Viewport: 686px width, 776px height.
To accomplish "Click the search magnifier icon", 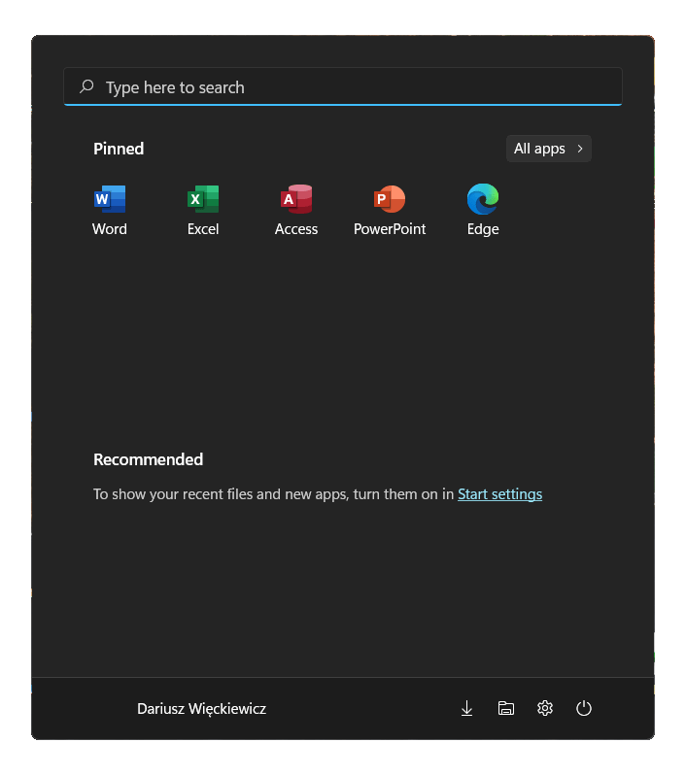I will point(86,86).
